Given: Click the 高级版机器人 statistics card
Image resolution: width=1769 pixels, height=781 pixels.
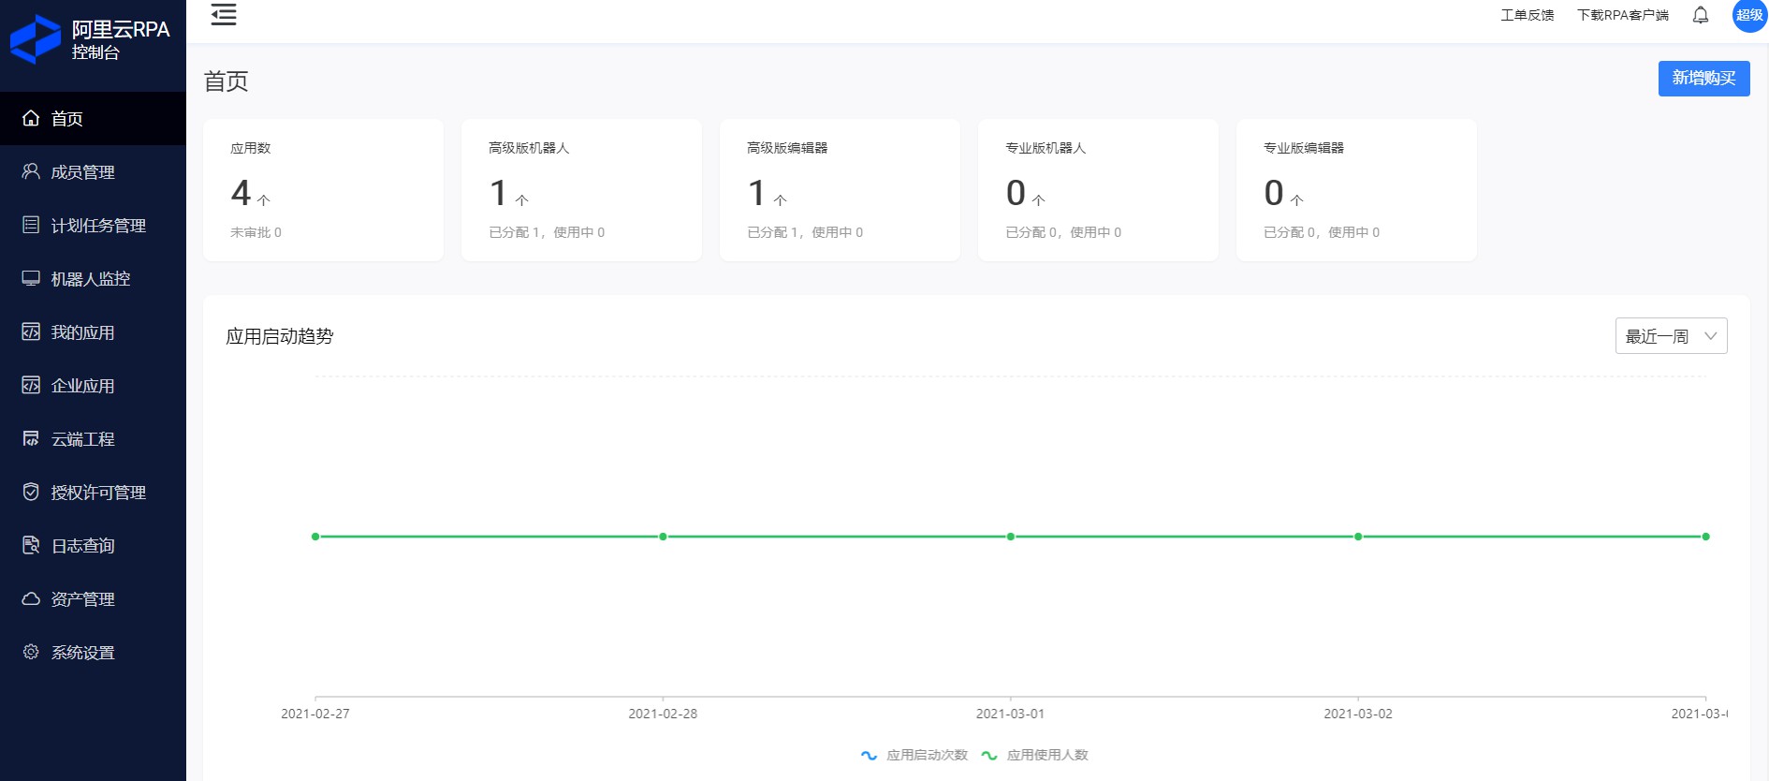Looking at the screenshot, I should [x=581, y=190].
